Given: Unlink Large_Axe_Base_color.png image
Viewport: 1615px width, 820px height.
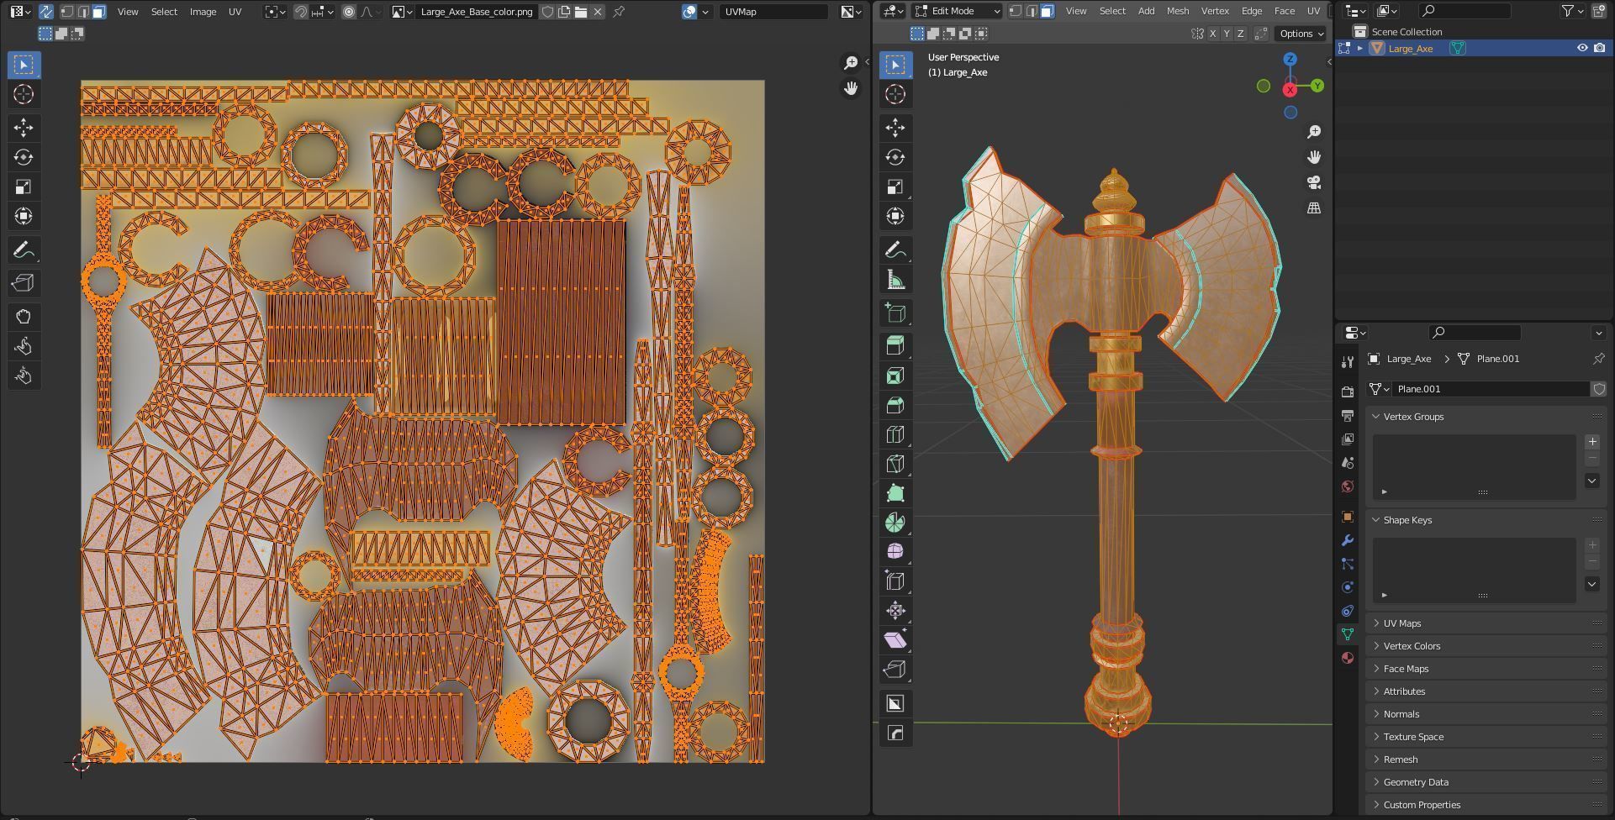Looking at the screenshot, I should coord(598,12).
